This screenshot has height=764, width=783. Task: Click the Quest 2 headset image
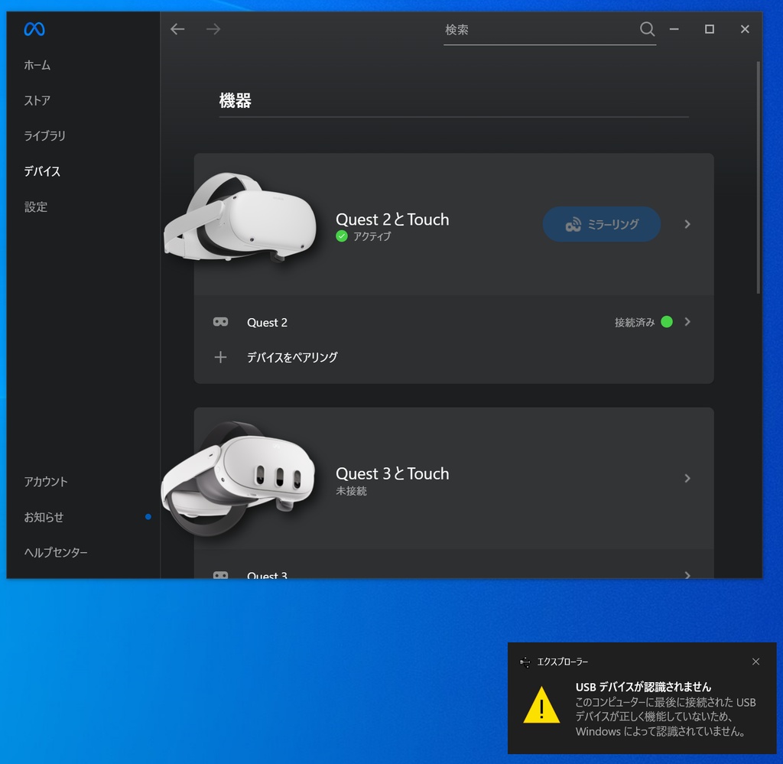[241, 216]
